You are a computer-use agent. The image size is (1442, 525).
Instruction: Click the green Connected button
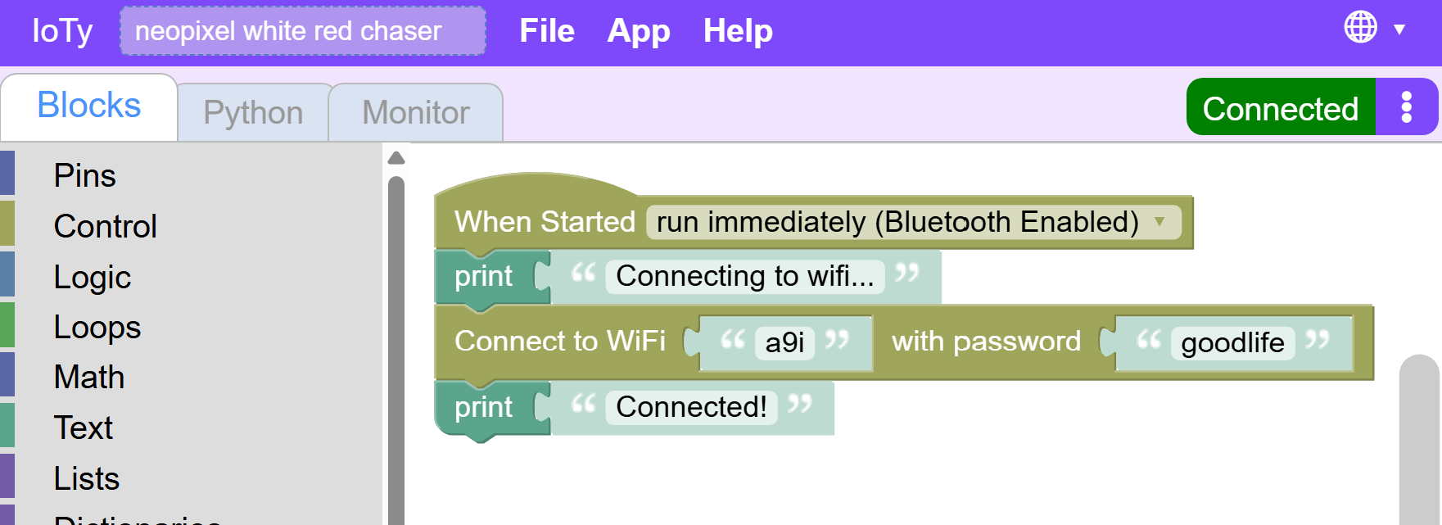(1281, 107)
